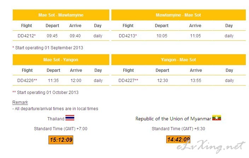The image size is (249, 158).
Task: Click flight number DD4213
Action: point(128,36)
